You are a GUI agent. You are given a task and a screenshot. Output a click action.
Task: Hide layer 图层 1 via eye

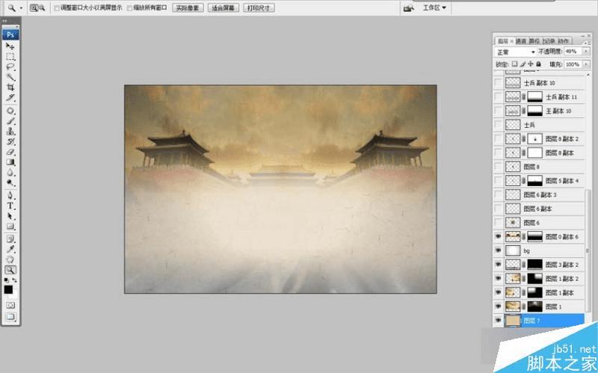coord(498,306)
